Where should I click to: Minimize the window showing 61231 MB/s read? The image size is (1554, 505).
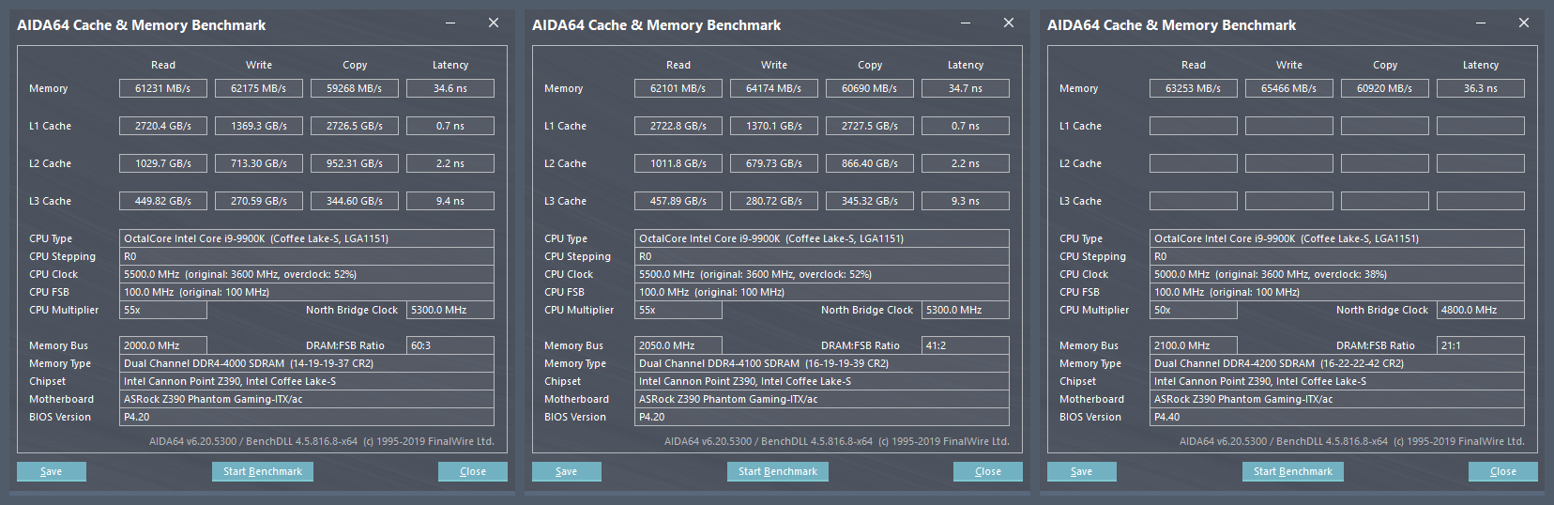click(x=450, y=23)
